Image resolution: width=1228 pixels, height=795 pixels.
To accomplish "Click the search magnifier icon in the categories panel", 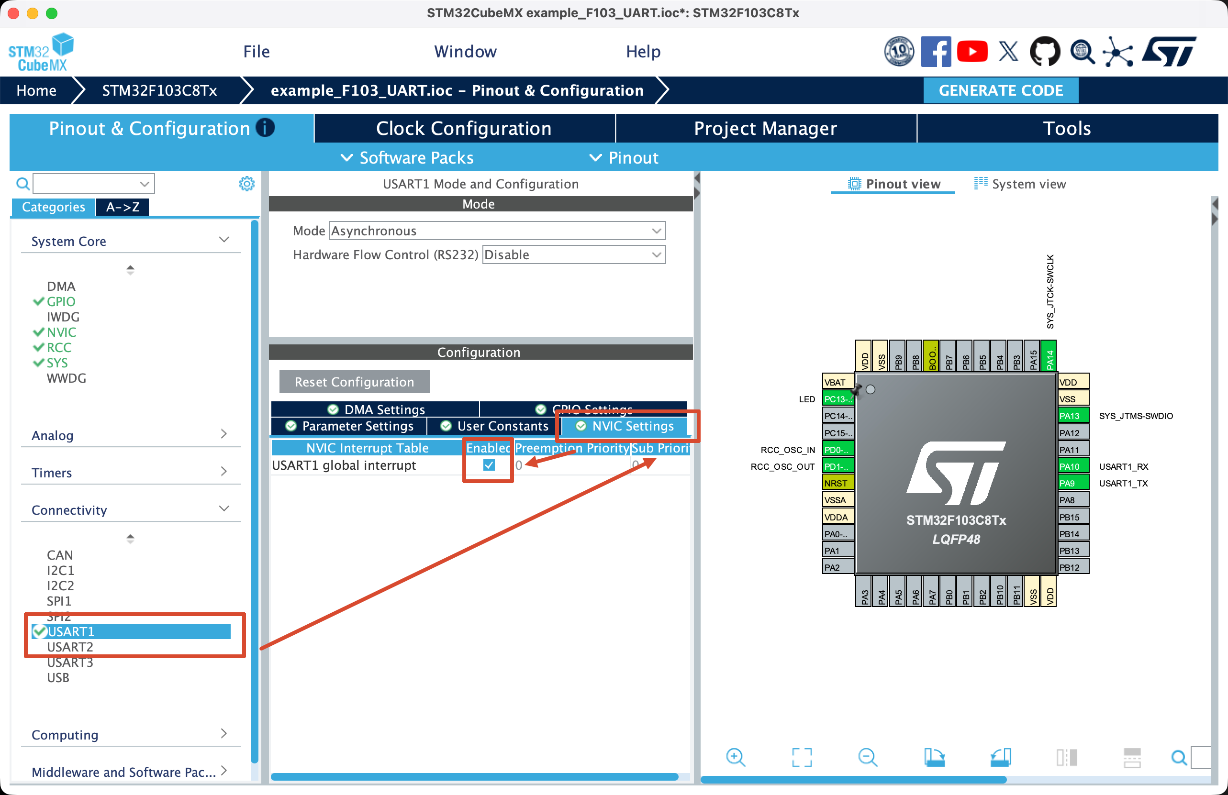I will 22,184.
